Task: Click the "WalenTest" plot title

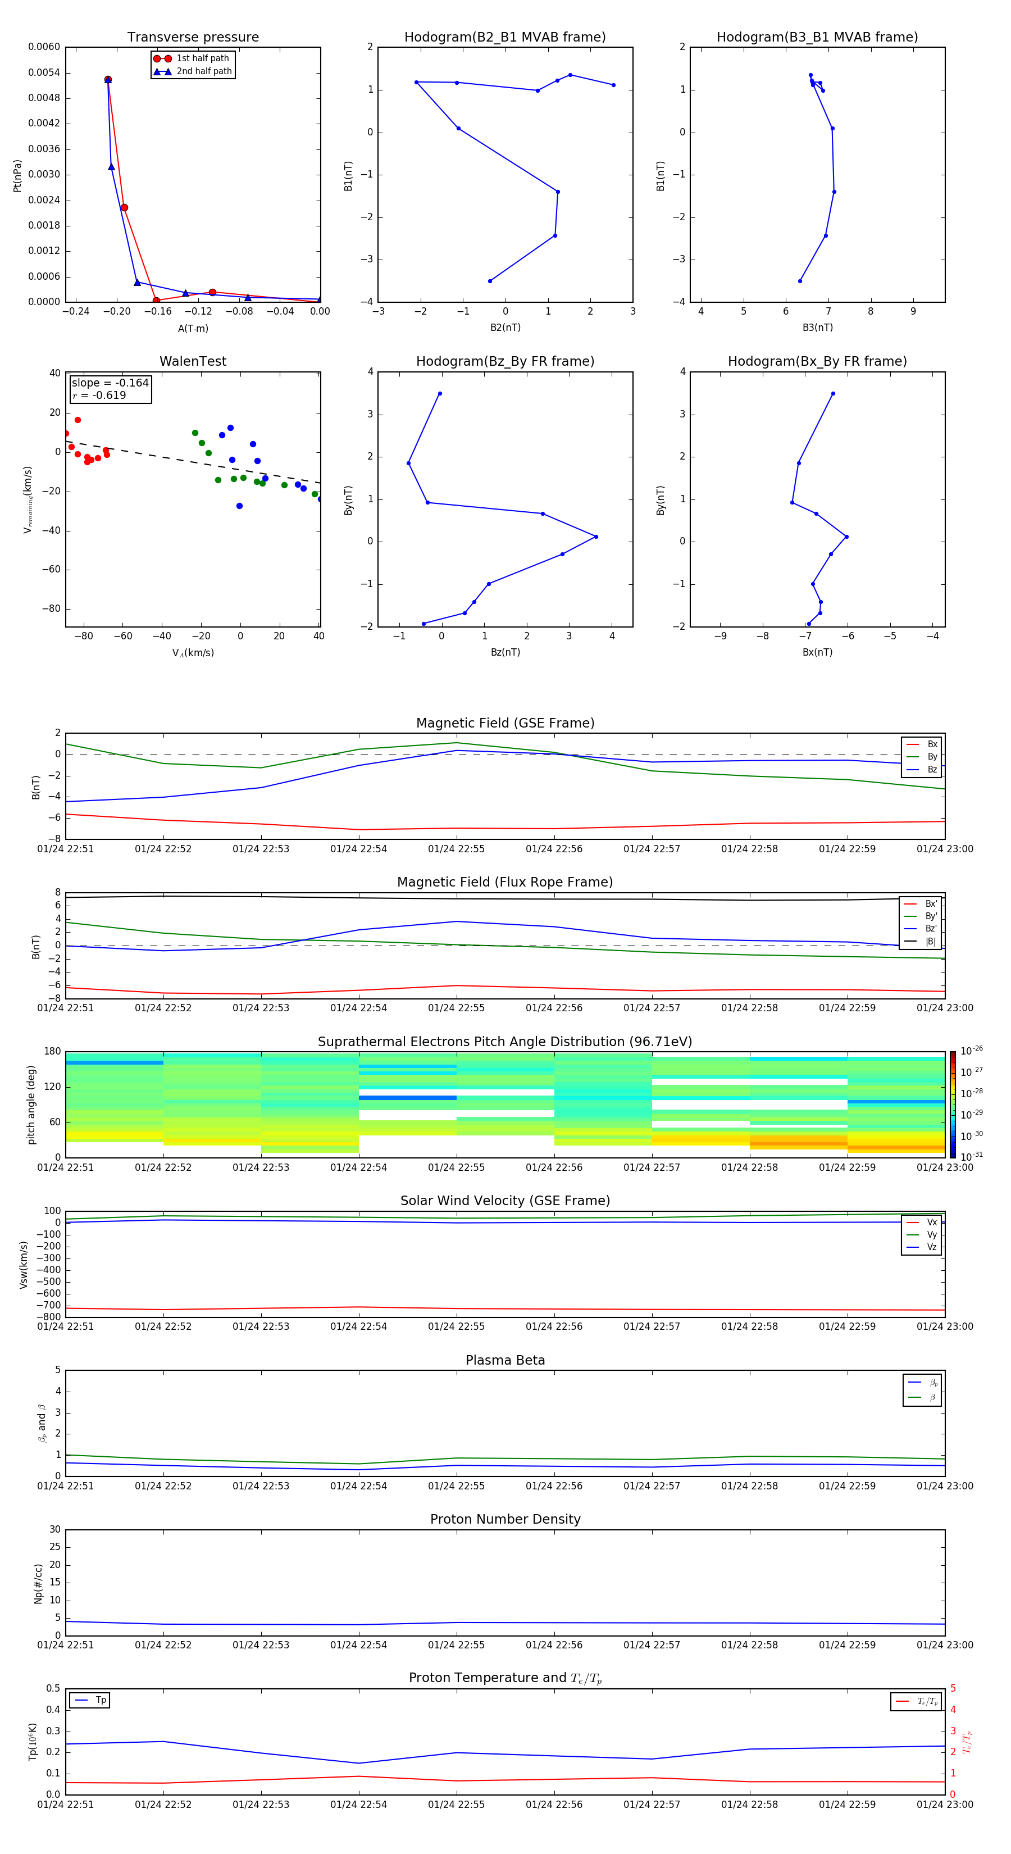Action: (x=193, y=361)
